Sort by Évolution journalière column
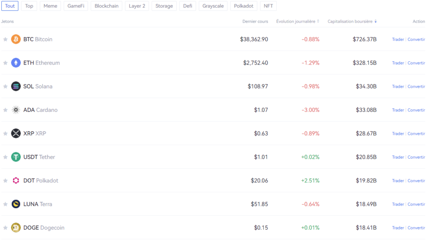The image size is (436, 240). click(x=298, y=21)
